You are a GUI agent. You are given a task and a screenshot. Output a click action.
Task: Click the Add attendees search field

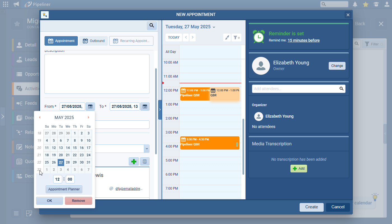coord(295,89)
